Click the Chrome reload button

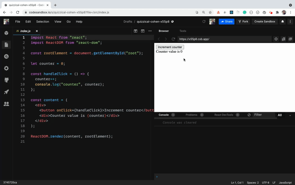click(x=18, y=12)
